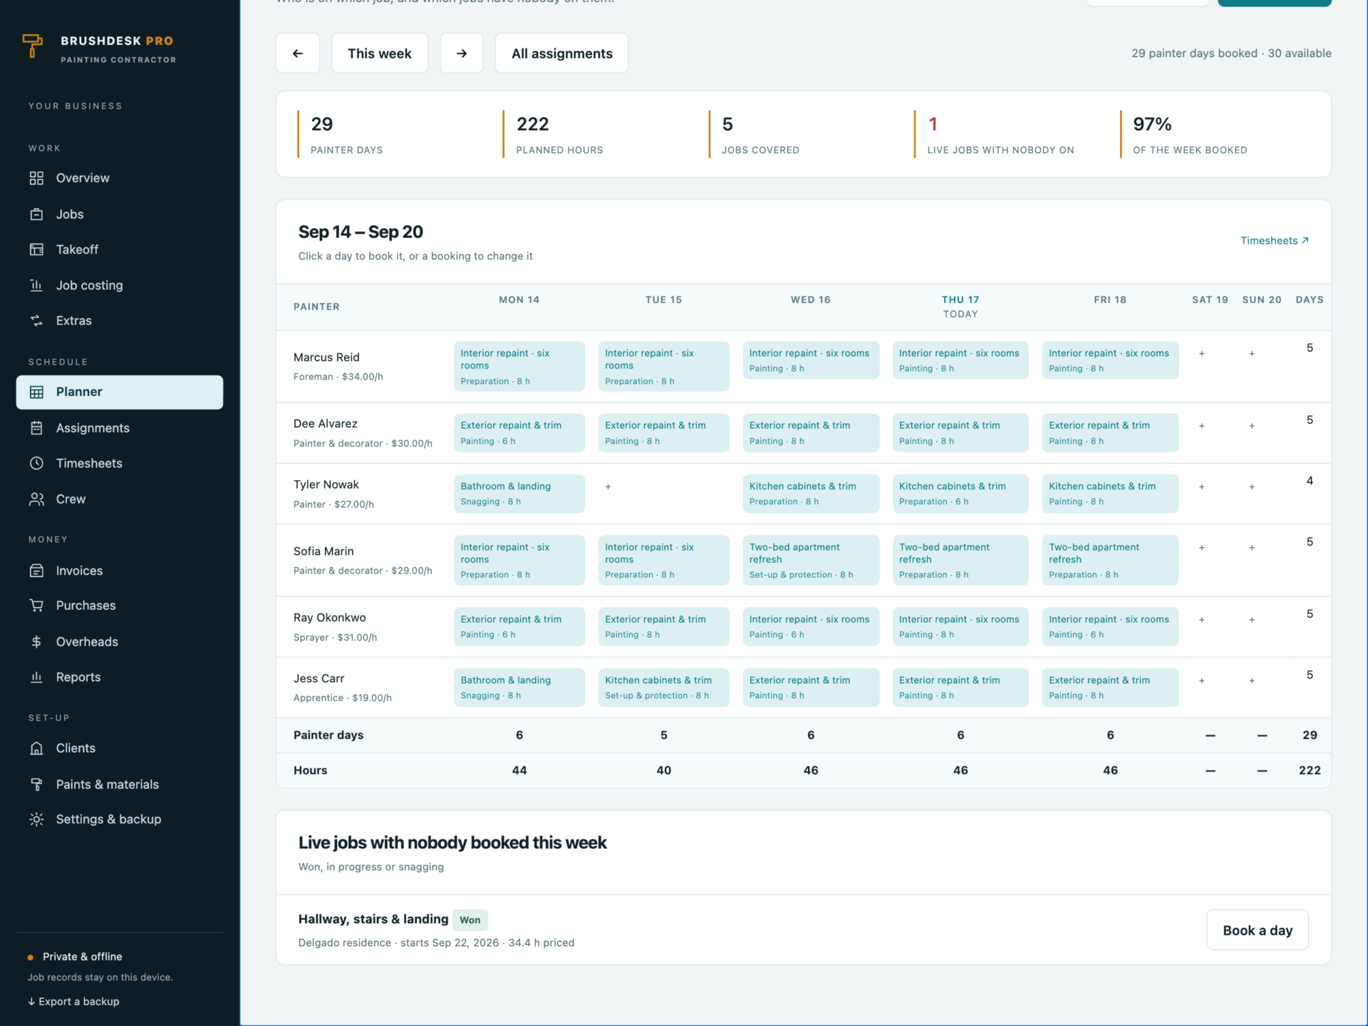The width and height of the screenshot is (1368, 1026).
Task: Click Book a day for Hallway job
Action: point(1258,930)
